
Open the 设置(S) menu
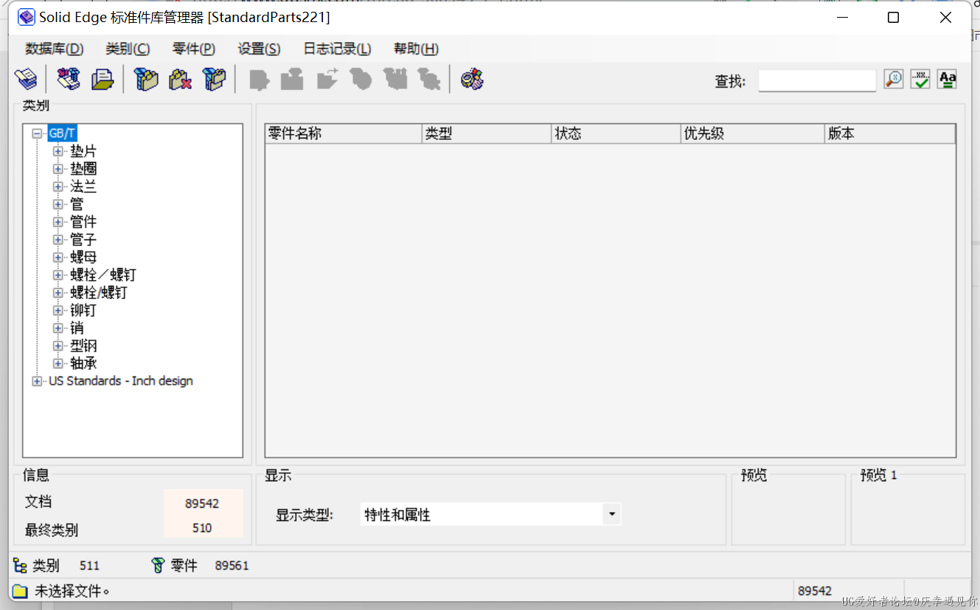point(259,49)
